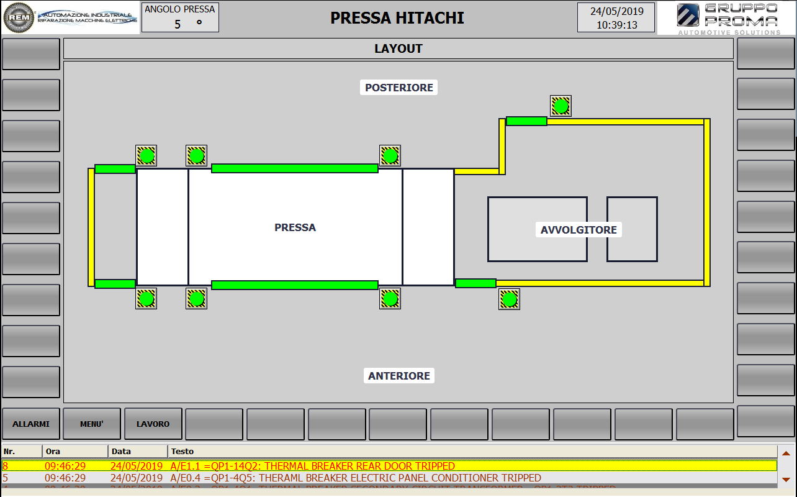This screenshot has width=797, height=497.
Task: Go to the LAVORO work screen
Action: coord(153,424)
